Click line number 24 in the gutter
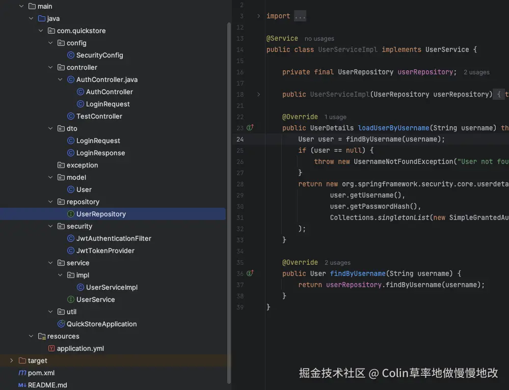This screenshot has height=390, width=509. click(x=240, y=139)
